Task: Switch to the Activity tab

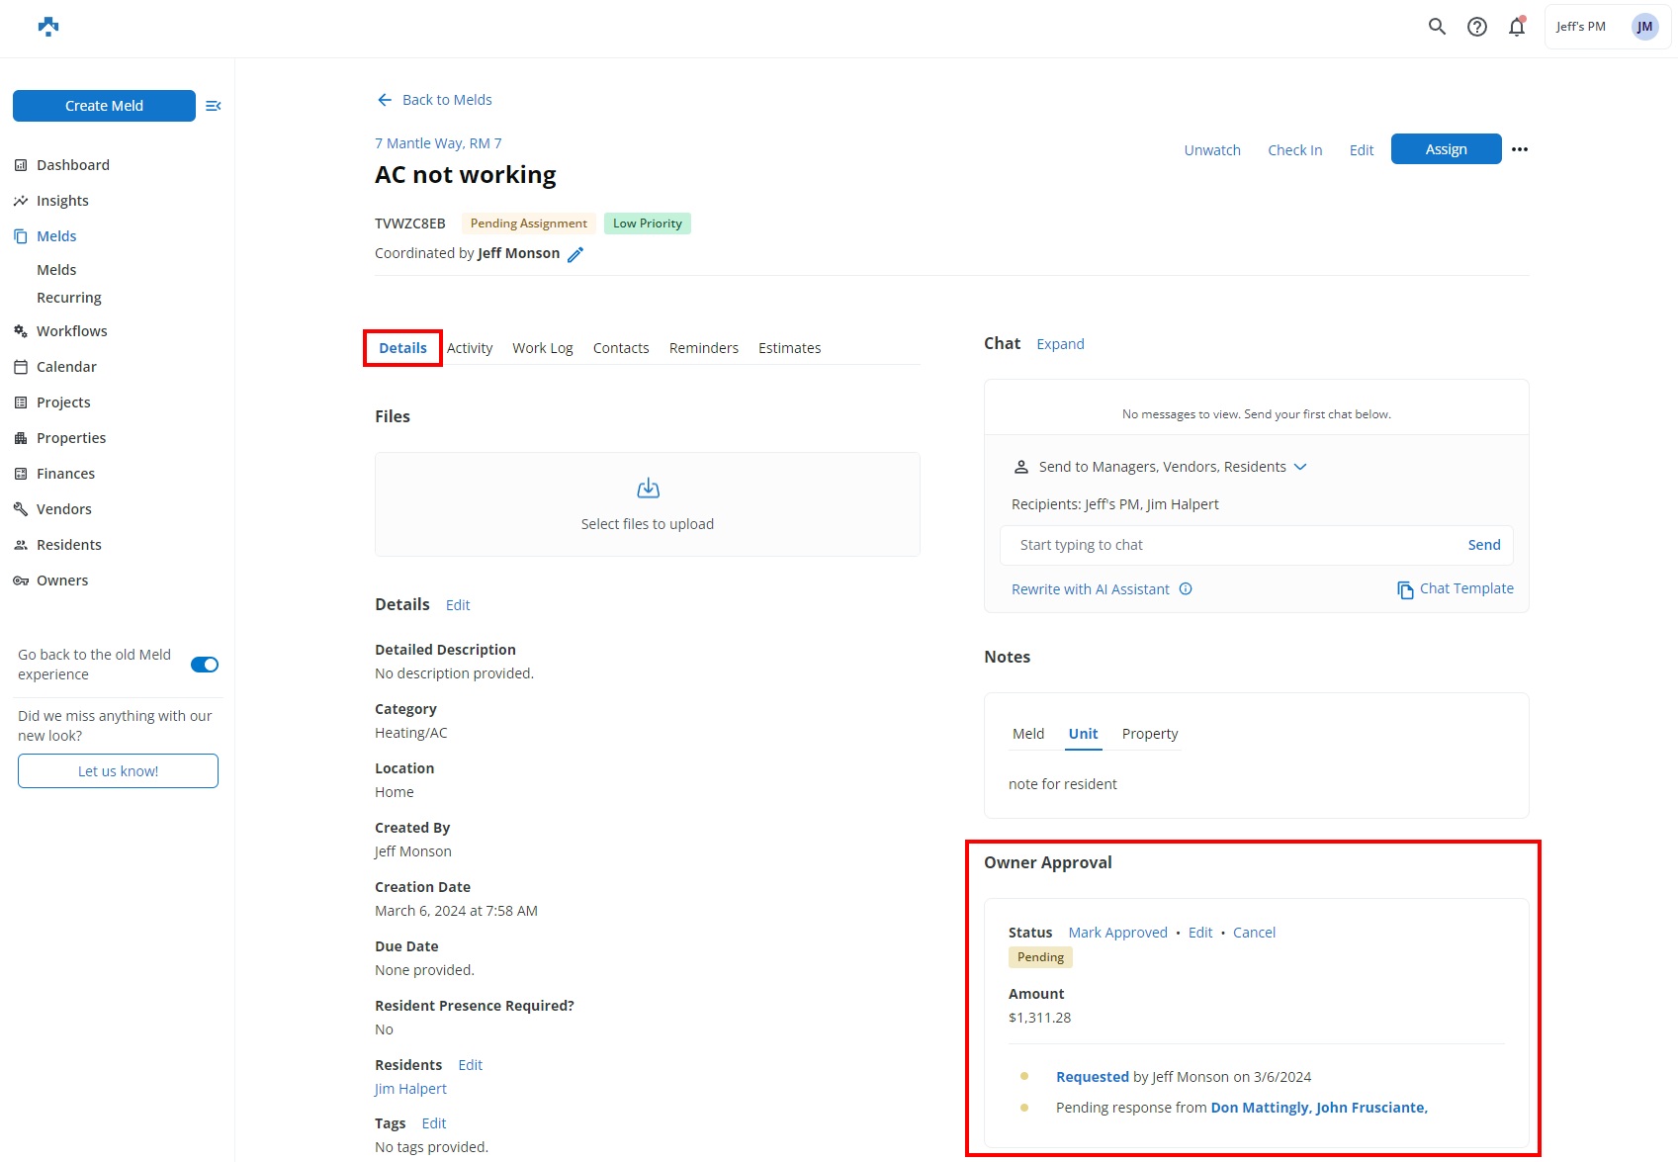Action: (470, 348)
